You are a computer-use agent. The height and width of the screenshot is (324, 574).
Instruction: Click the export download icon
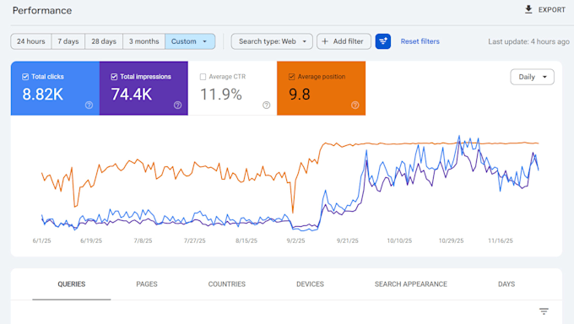point(528,9)
